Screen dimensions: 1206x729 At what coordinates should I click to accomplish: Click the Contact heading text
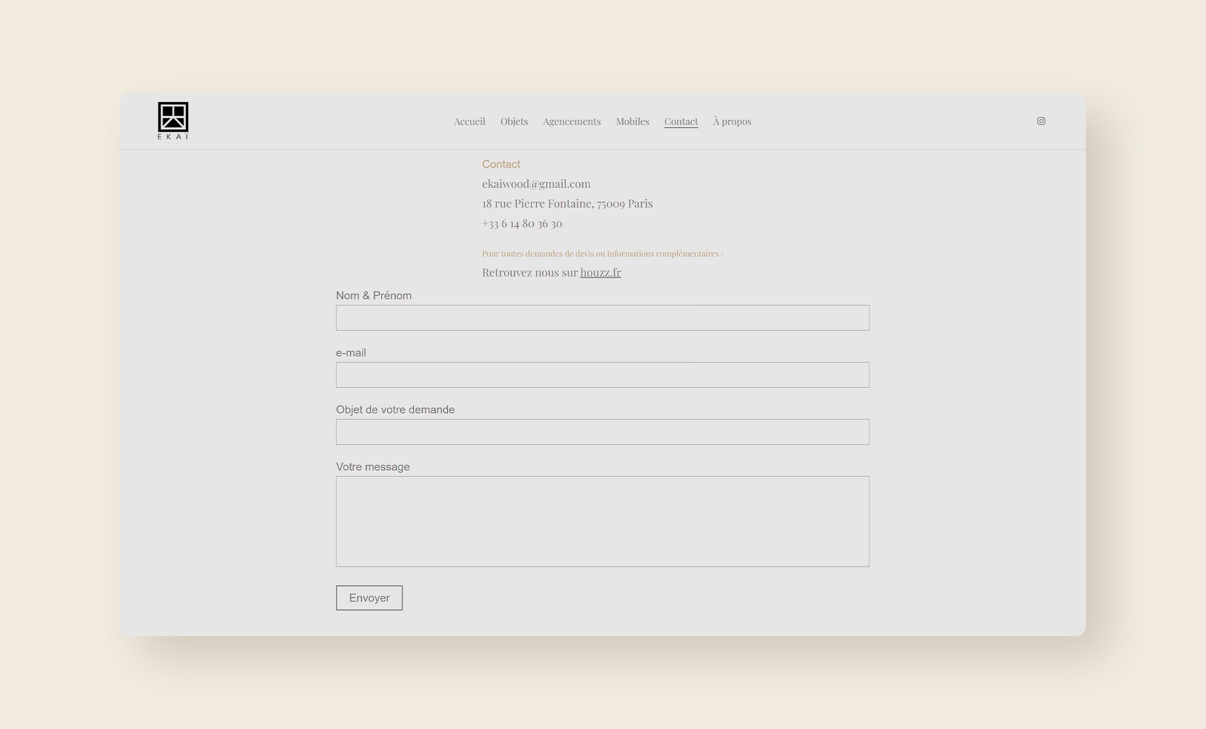[x=501, y=164]
